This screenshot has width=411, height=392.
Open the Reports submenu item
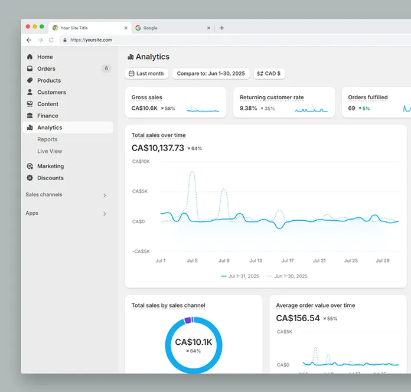[x=47, y=140]
